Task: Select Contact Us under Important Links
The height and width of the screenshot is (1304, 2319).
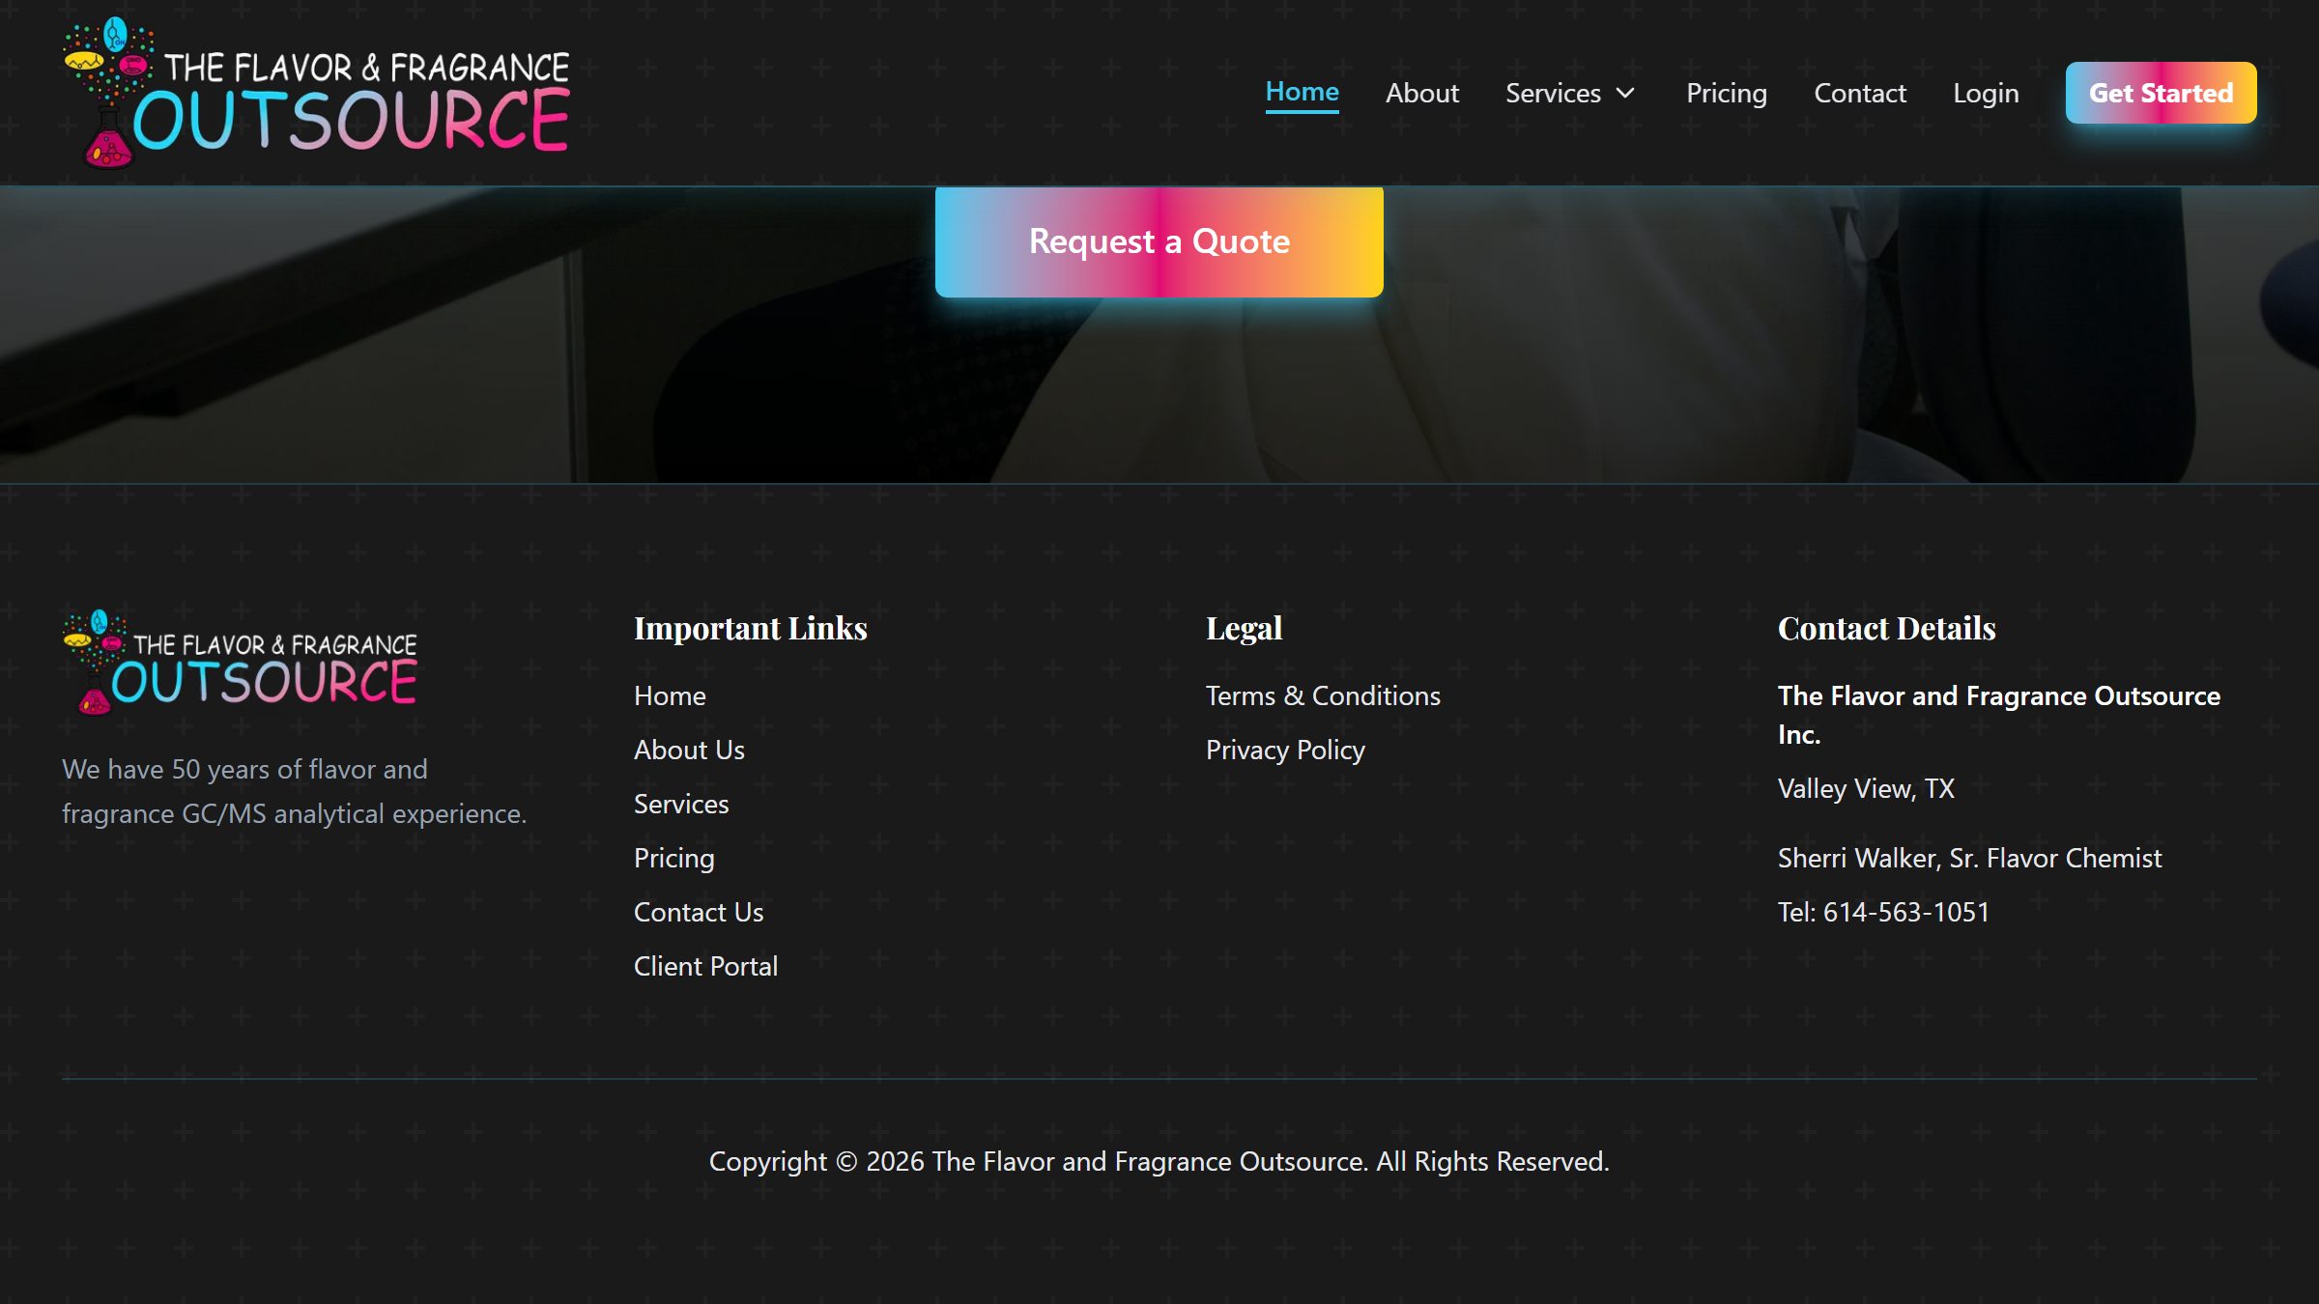Action: [x=698, y=911]
